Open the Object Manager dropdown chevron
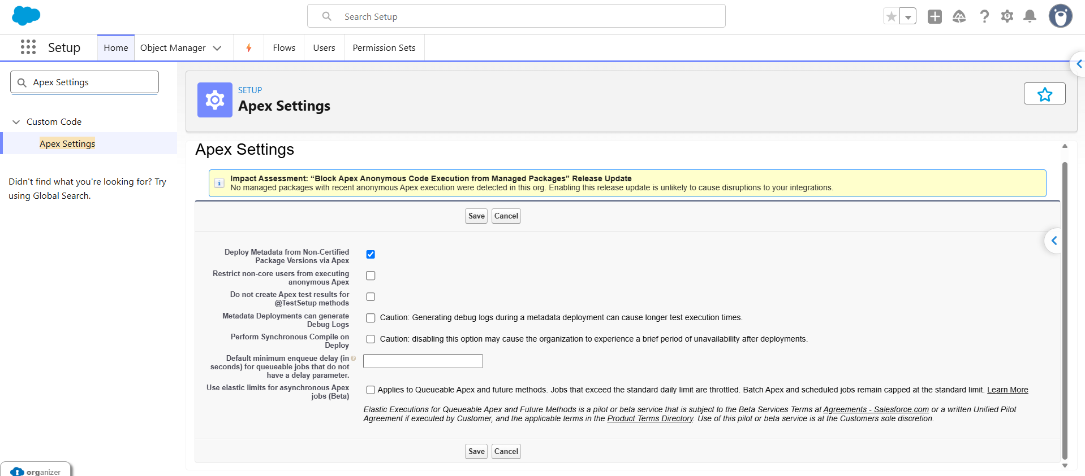Viewport: 1085px width, 476px height. tap(217, 48)
